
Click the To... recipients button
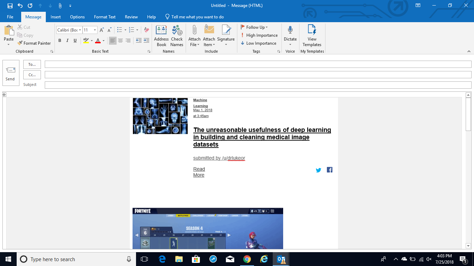pos(32,64)
